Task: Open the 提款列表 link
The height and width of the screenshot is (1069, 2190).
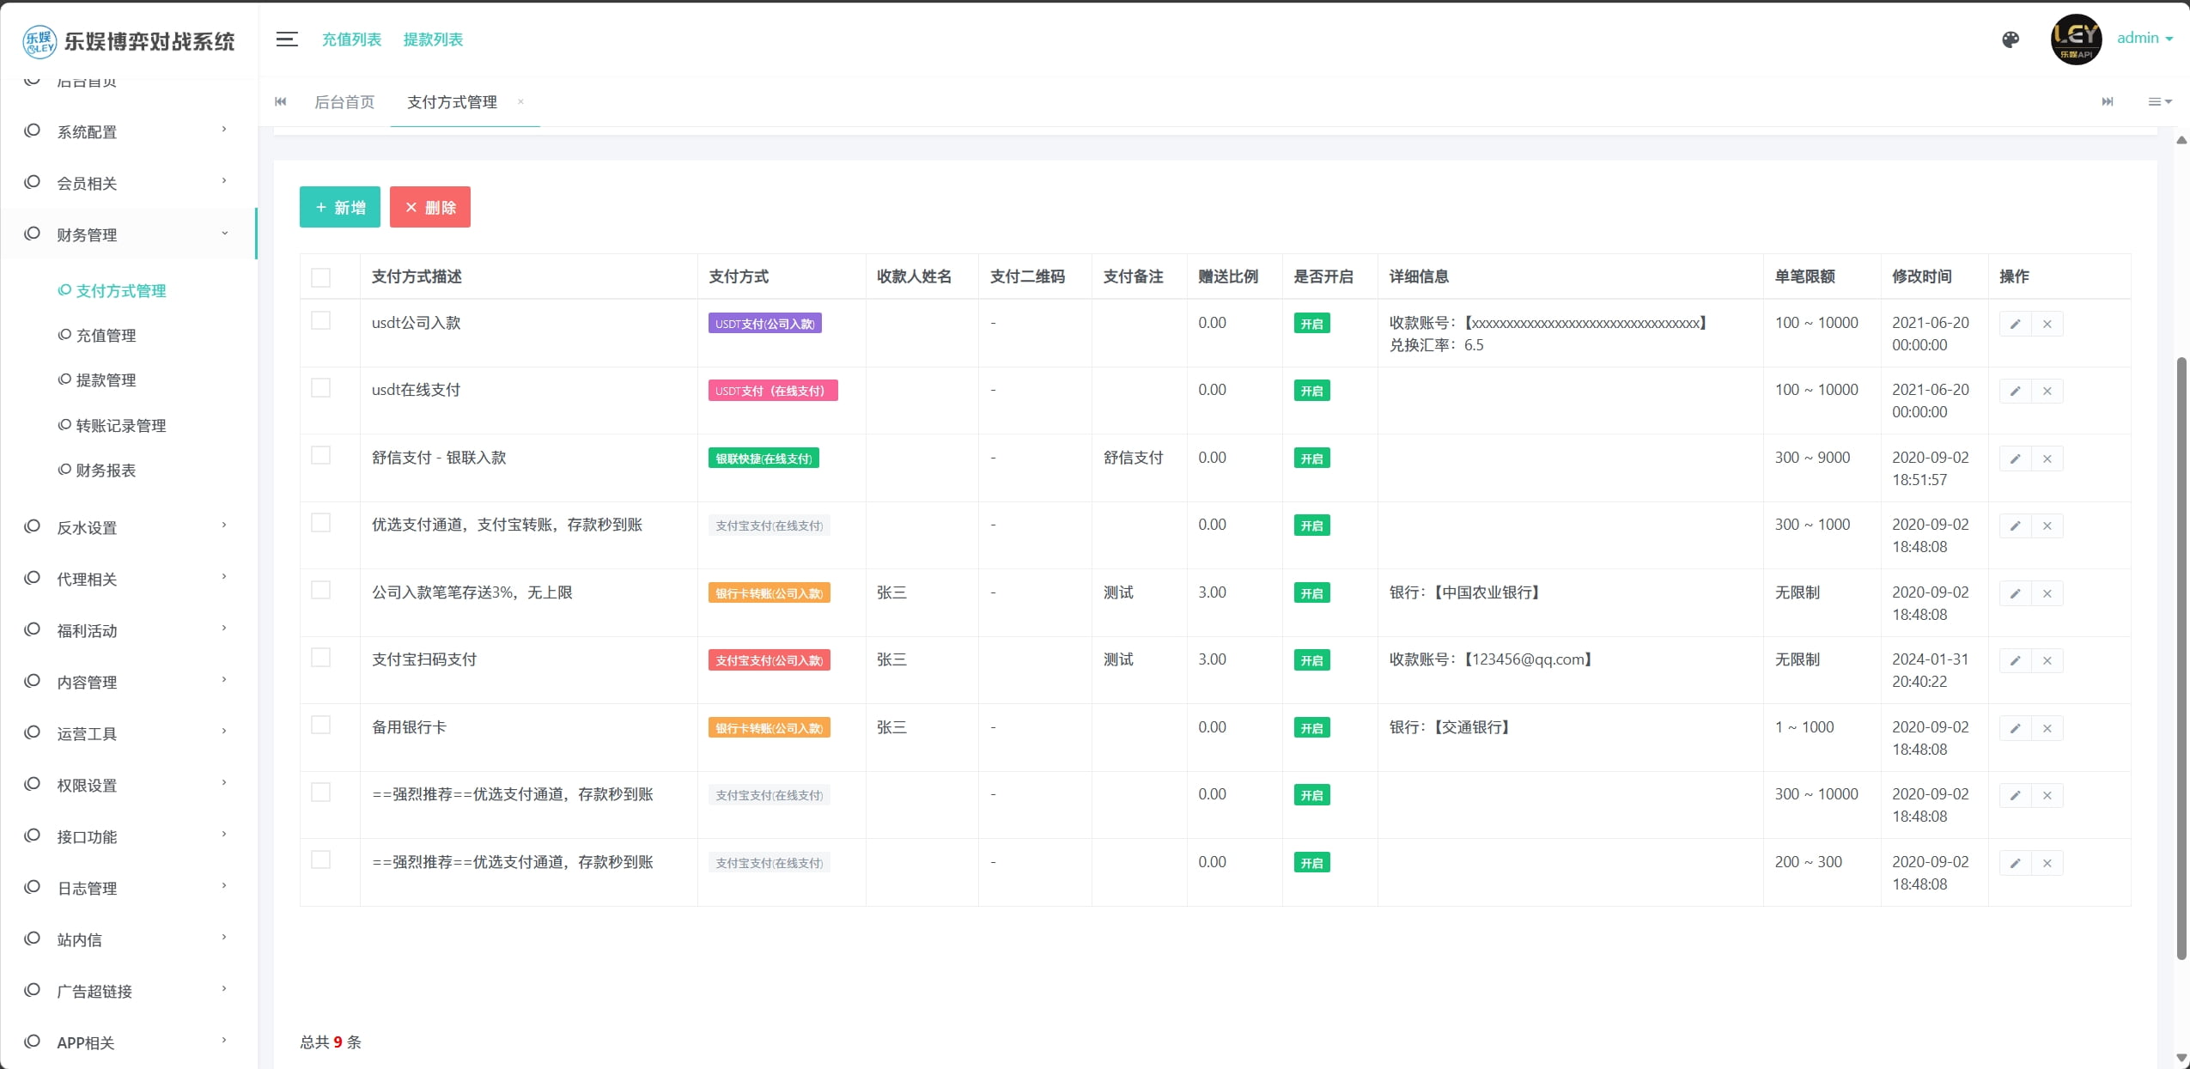Action: 433,39
